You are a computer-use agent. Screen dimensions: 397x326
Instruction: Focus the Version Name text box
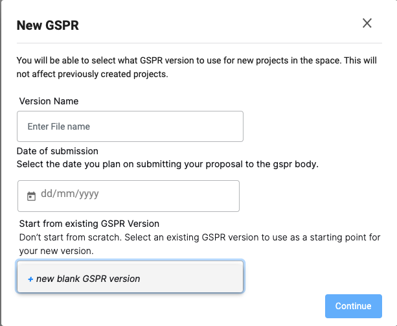(x=130, y=126)
